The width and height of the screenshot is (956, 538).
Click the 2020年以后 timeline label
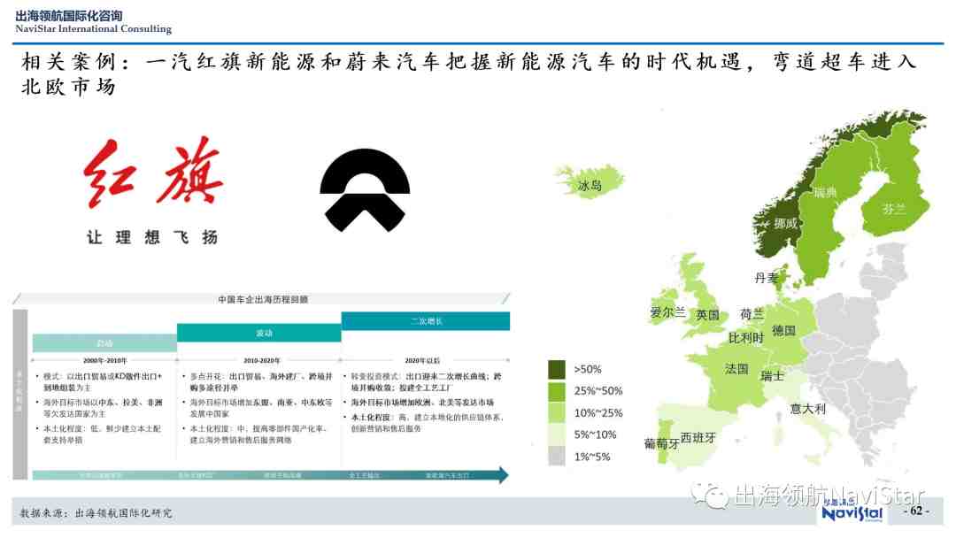coord(422,361)
